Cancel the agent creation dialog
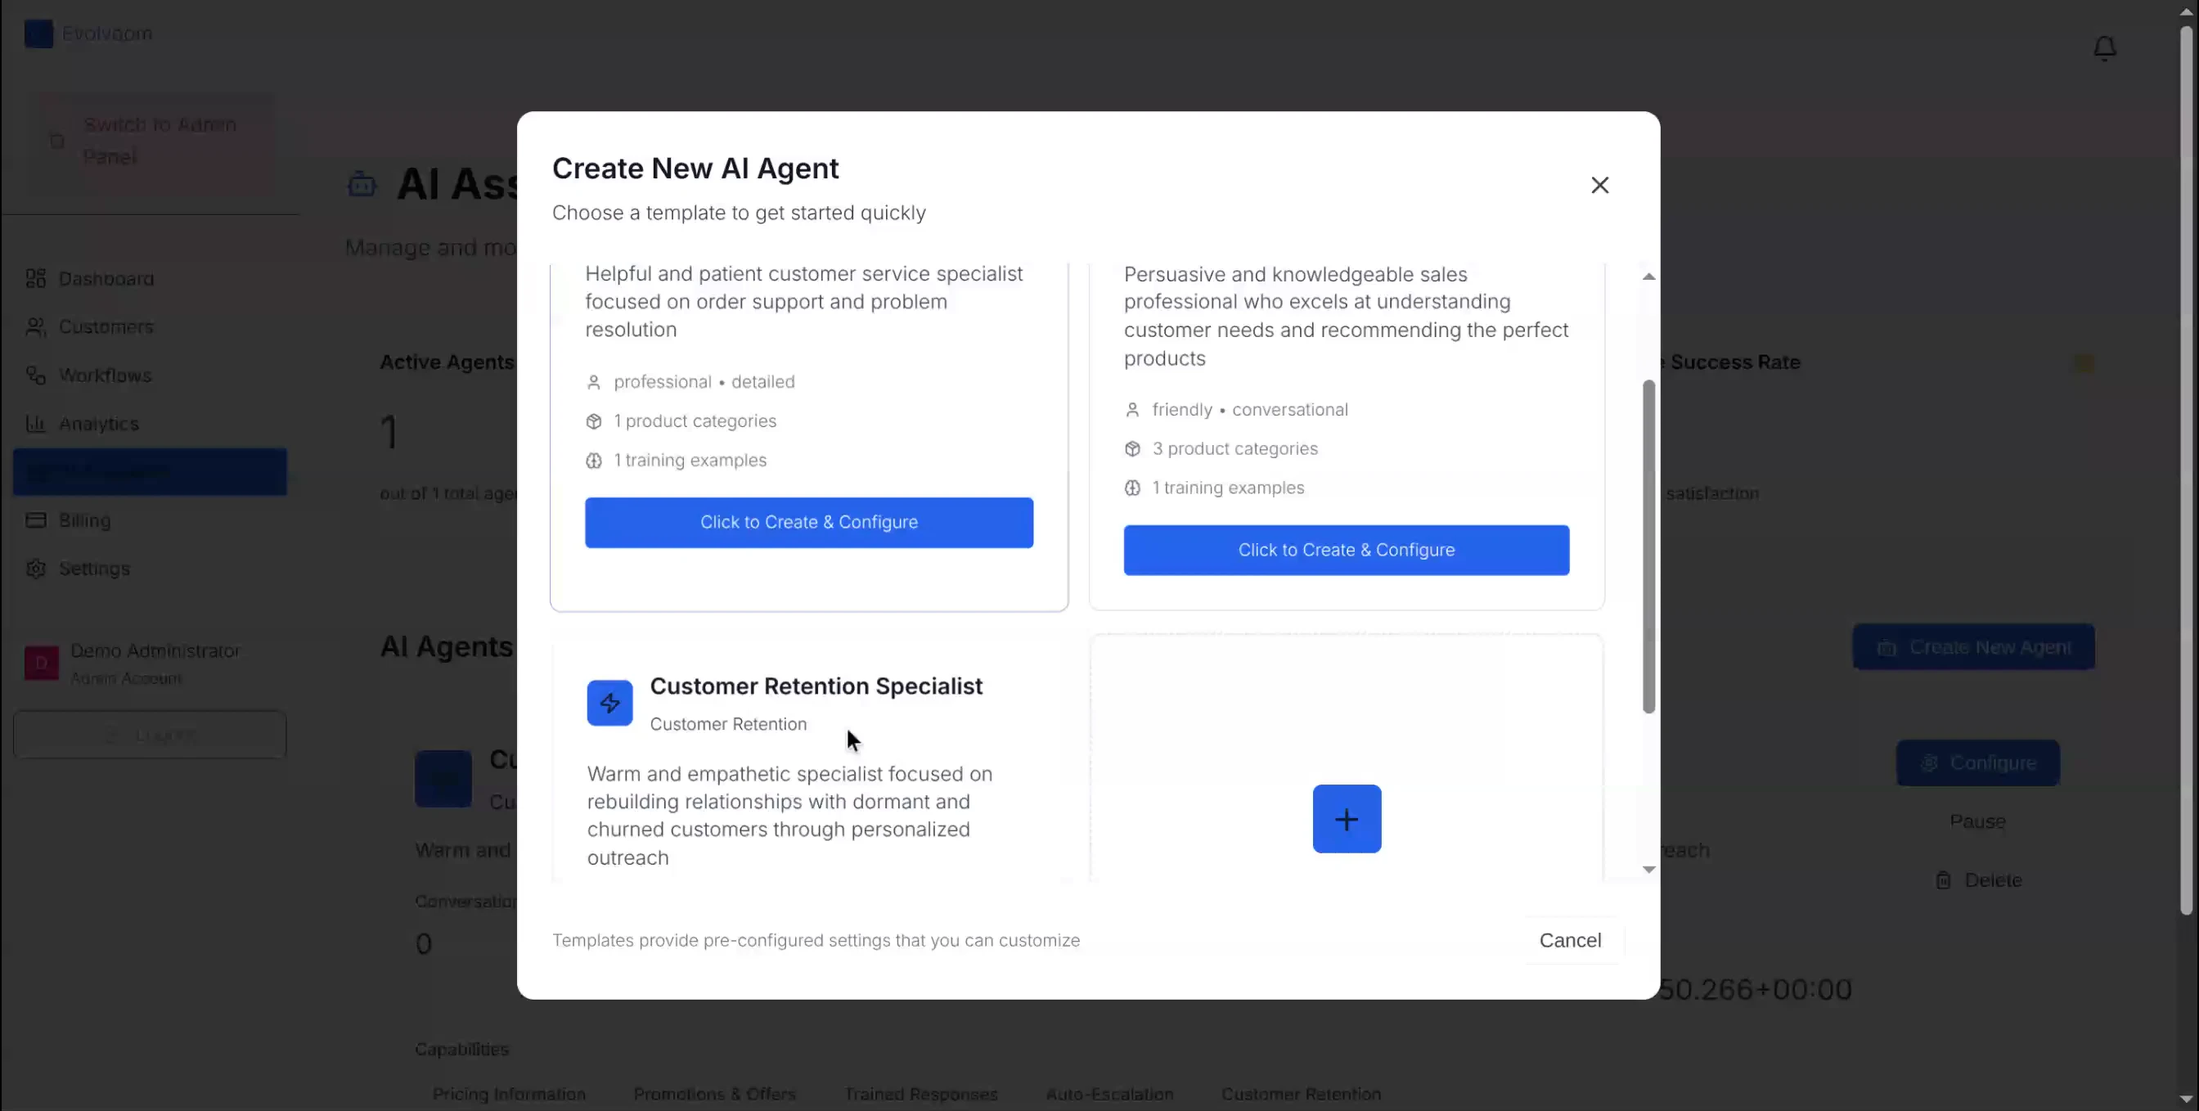 (x=1569, y=940)
